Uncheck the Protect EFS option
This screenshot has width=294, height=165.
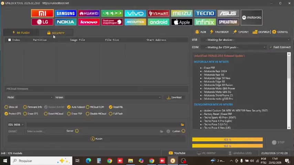click(6, 113)
